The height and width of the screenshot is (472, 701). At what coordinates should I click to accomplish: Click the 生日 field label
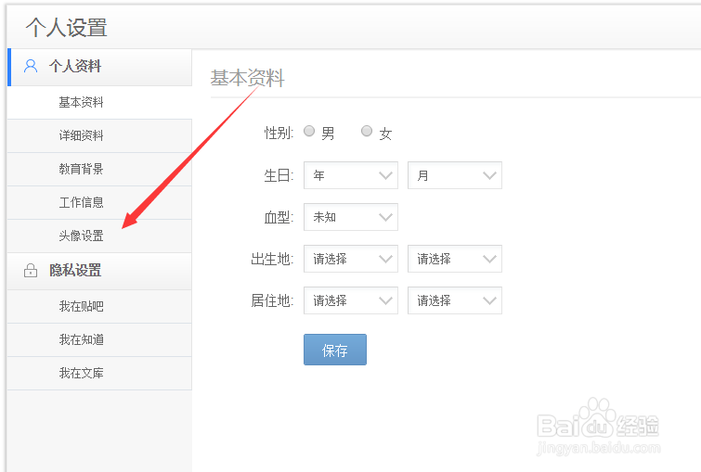coord(279,175)
